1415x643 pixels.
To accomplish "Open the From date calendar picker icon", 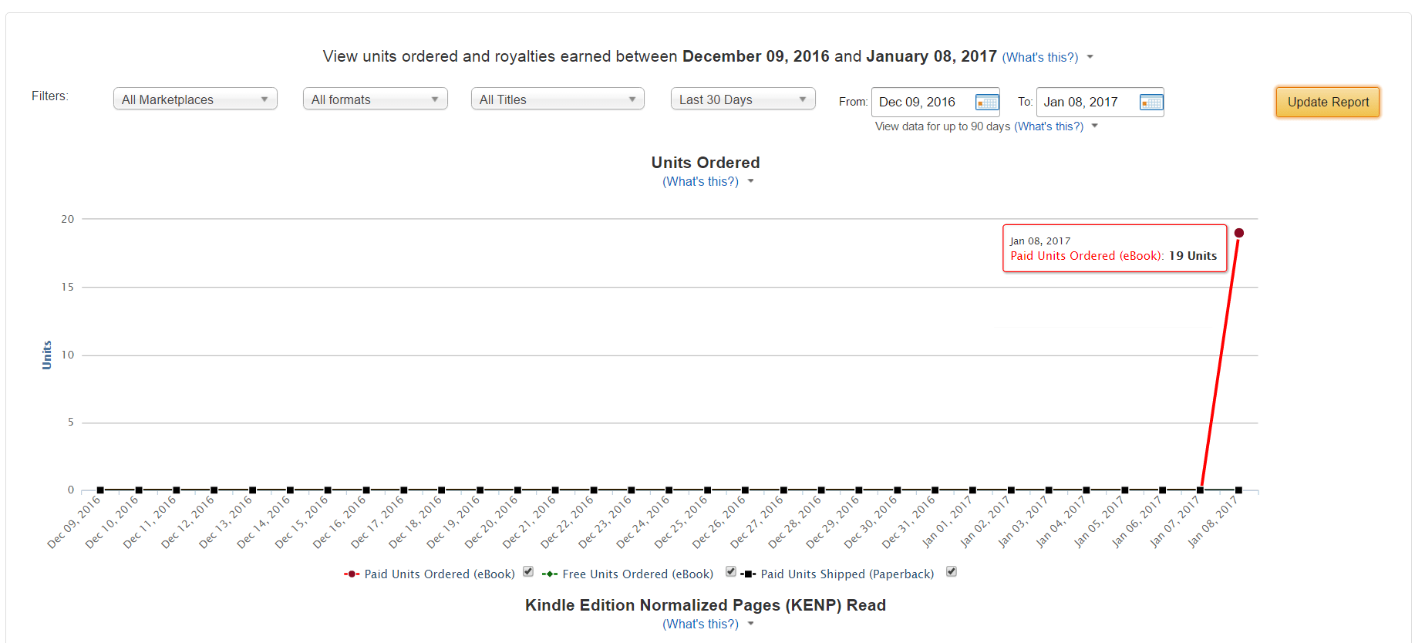I will [x=987, y=103].
